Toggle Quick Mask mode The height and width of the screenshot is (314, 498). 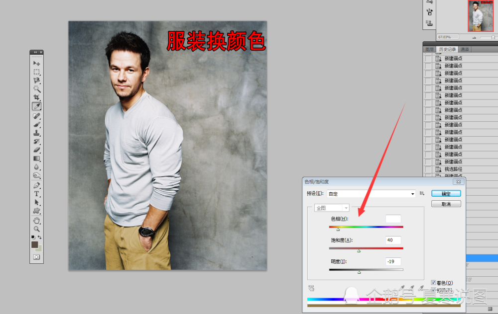coord(36,257)
